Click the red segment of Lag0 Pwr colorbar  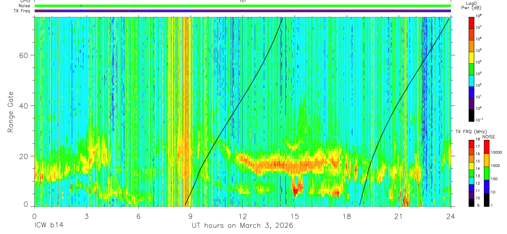point(471,22)
